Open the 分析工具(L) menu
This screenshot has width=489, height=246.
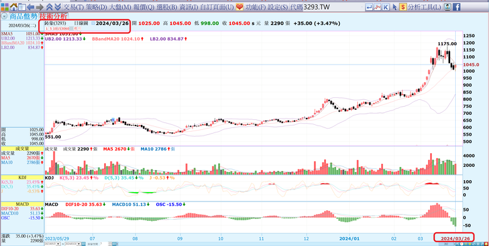[424, 7]
